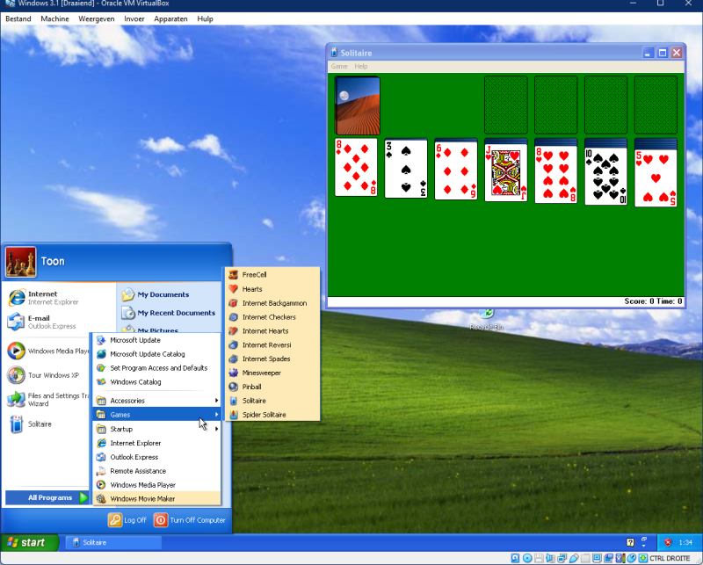
Task: Select the 5 of hearts card
Action: [656, 178]
